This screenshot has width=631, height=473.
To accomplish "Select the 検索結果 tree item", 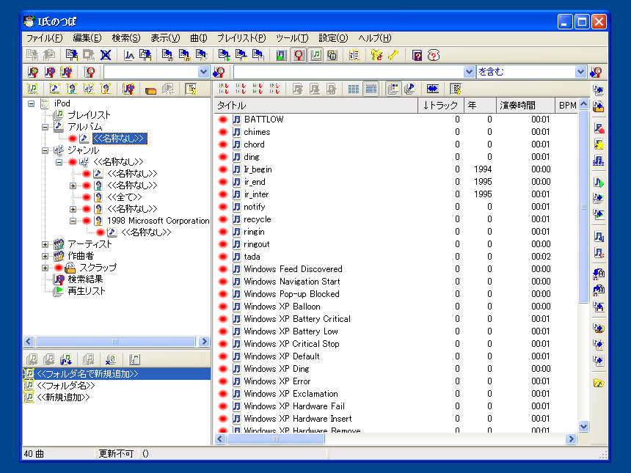I will [85, 279].
